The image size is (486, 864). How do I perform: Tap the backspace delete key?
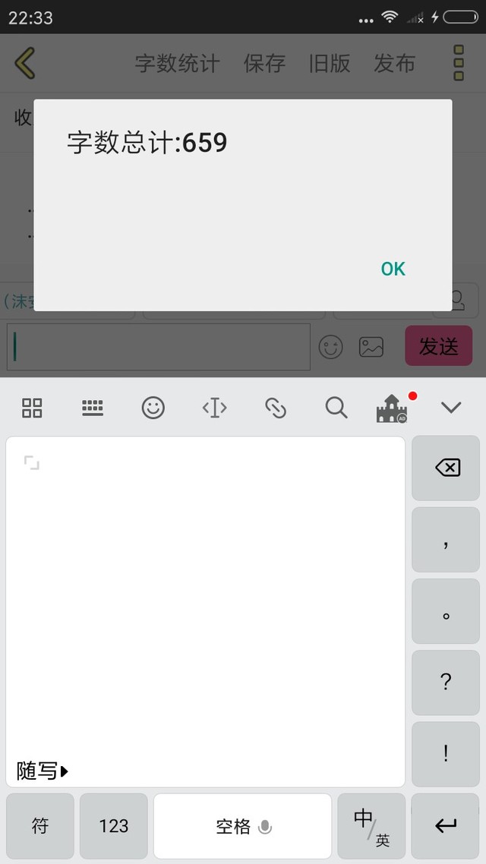446,468
